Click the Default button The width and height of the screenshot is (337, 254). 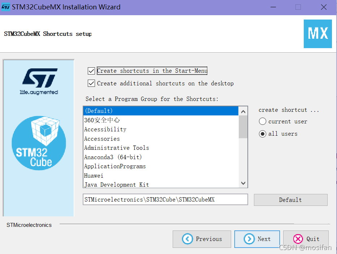(290, 200)
